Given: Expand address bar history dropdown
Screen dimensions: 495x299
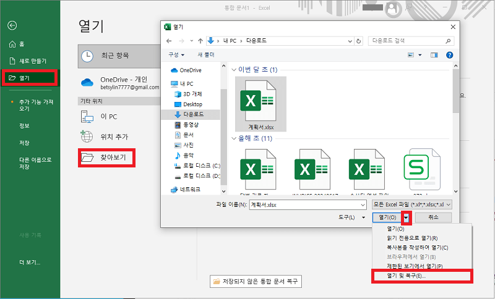Looking at the screenshot, I should 350,41.
